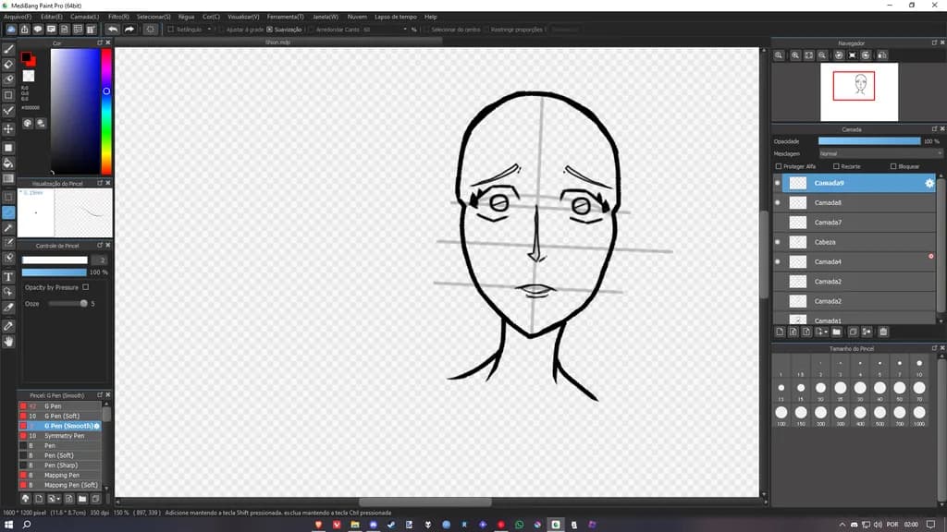
Task: Select the Eraser tool
Action: (8, 65)
